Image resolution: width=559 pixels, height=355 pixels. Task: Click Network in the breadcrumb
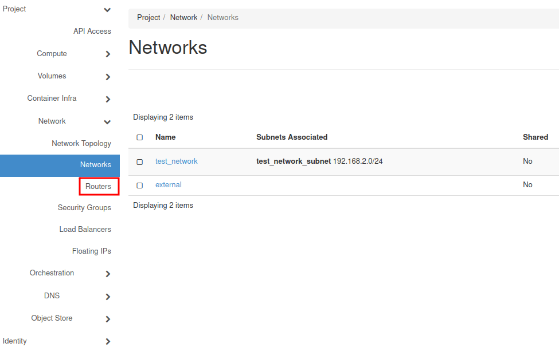click(183, 18)
